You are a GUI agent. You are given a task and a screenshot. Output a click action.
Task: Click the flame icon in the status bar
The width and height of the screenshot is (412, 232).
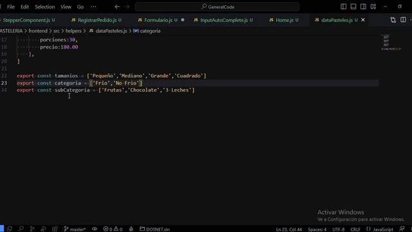(x=131, y=229)
